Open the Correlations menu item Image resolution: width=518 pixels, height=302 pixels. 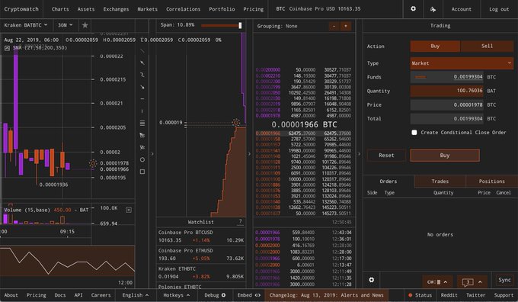click(x=183, y=9)
